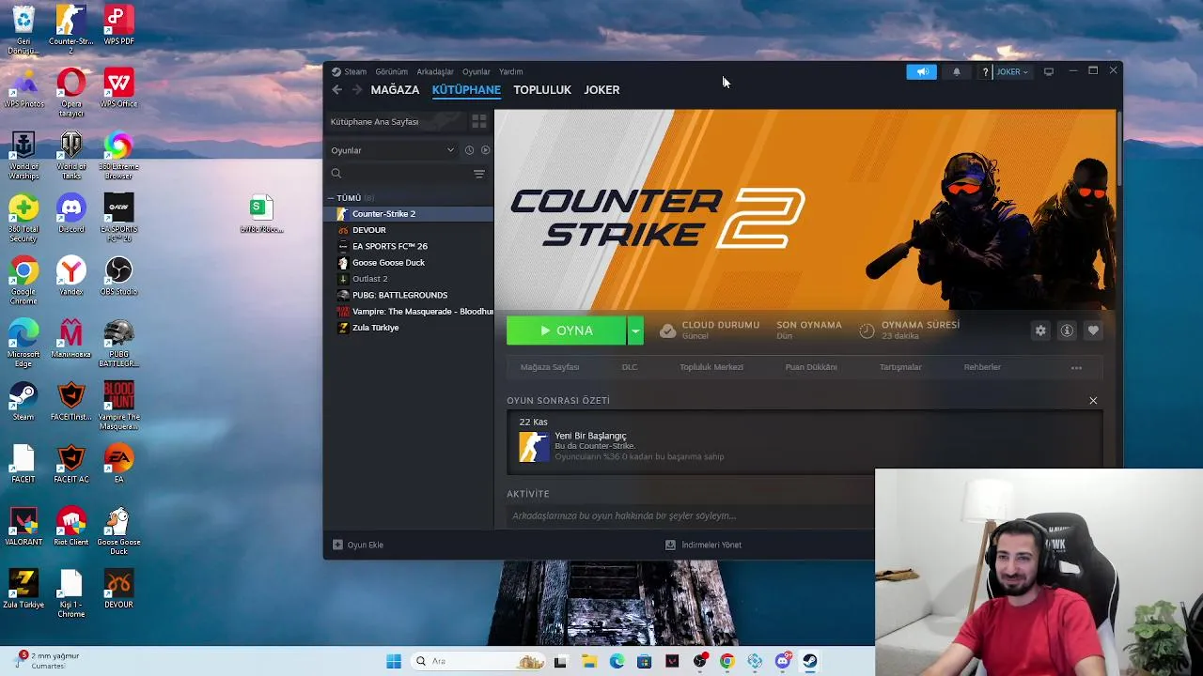This screenshot has height=676, width=1203.
Task: Open Puan Dükkânı link
Action: [811, 367]
